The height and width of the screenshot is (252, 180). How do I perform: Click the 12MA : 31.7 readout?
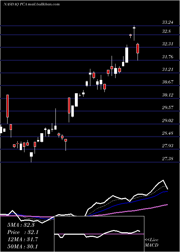click(x=22, y=239)
